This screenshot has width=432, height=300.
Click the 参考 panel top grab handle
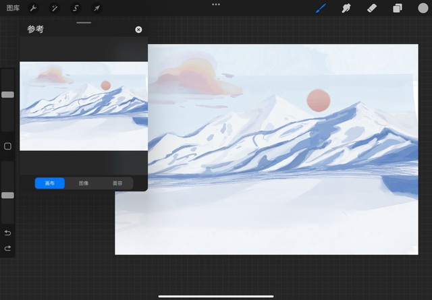(84, 22)
